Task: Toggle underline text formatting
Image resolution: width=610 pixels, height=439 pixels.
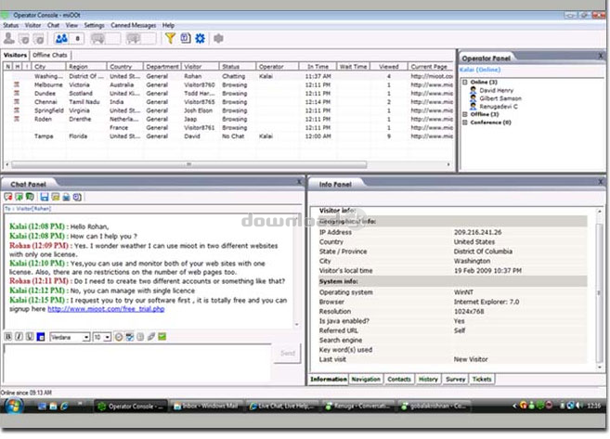Action: coord(29,336)
